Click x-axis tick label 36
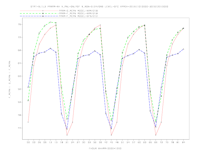200x155 pixels. click(x=95, y=142)
